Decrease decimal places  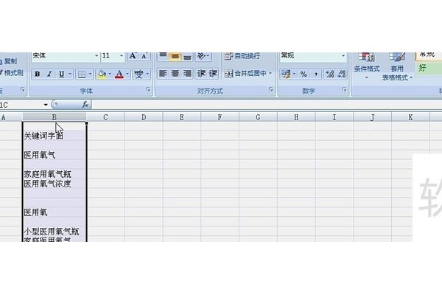click(x=342, y=74)
